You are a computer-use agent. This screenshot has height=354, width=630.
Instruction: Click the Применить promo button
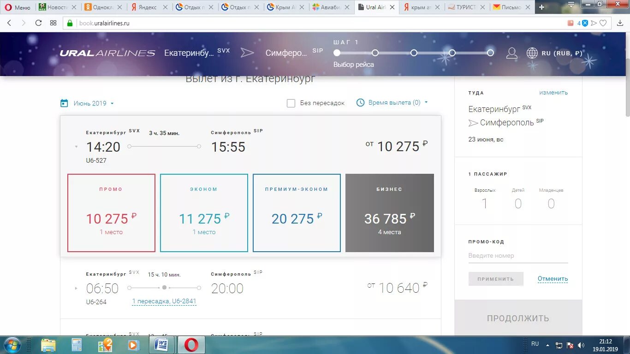pos(496,279)
